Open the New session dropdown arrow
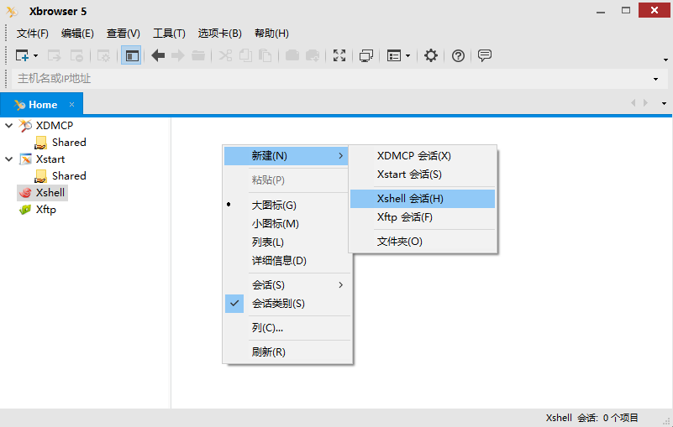The image size is (673, 427). pyautogui.click(x=35, y=55)
